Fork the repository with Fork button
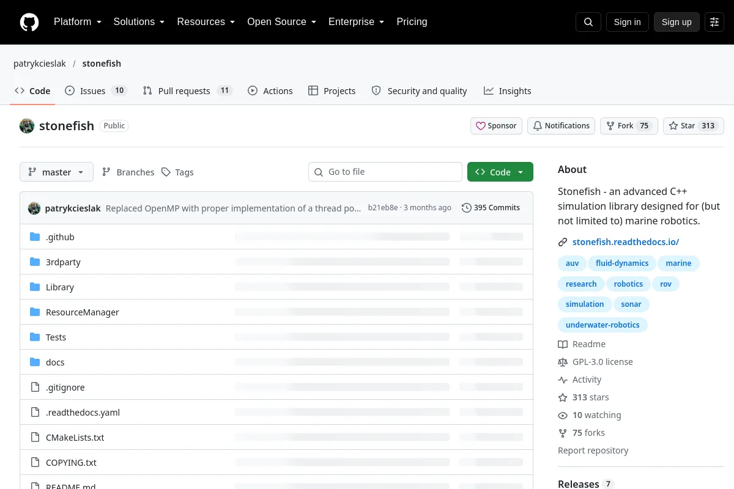Screen dimensions: 734x489 coord(629,126)
